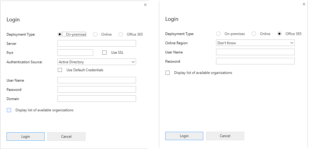The width and height of the screenshot is (309, 149).
Task: Open the Authentication Source dropdown
Action: (96, 62)
